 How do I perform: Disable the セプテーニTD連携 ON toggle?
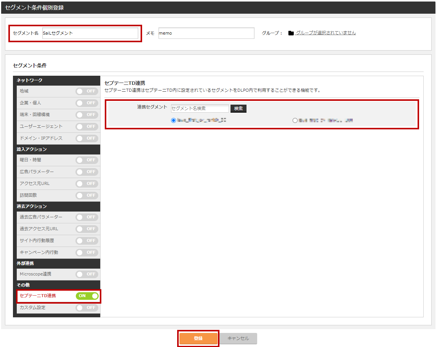coord(87,296)
